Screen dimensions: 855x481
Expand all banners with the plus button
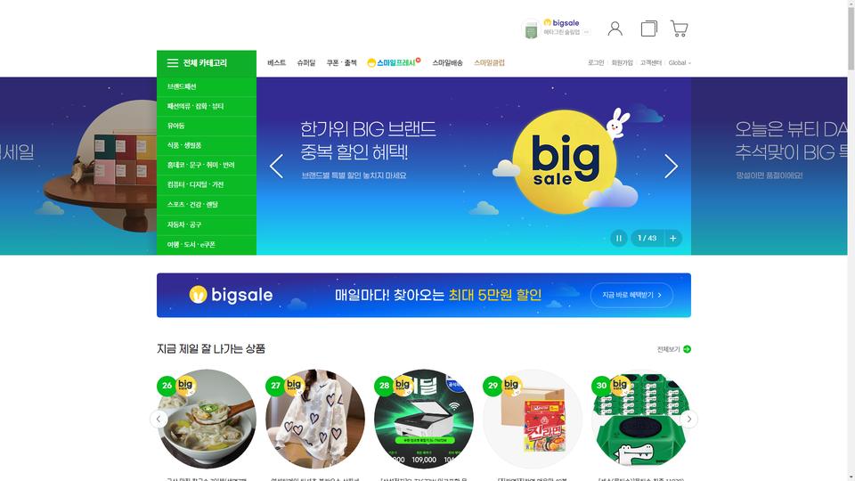click(x=673, y=239)
